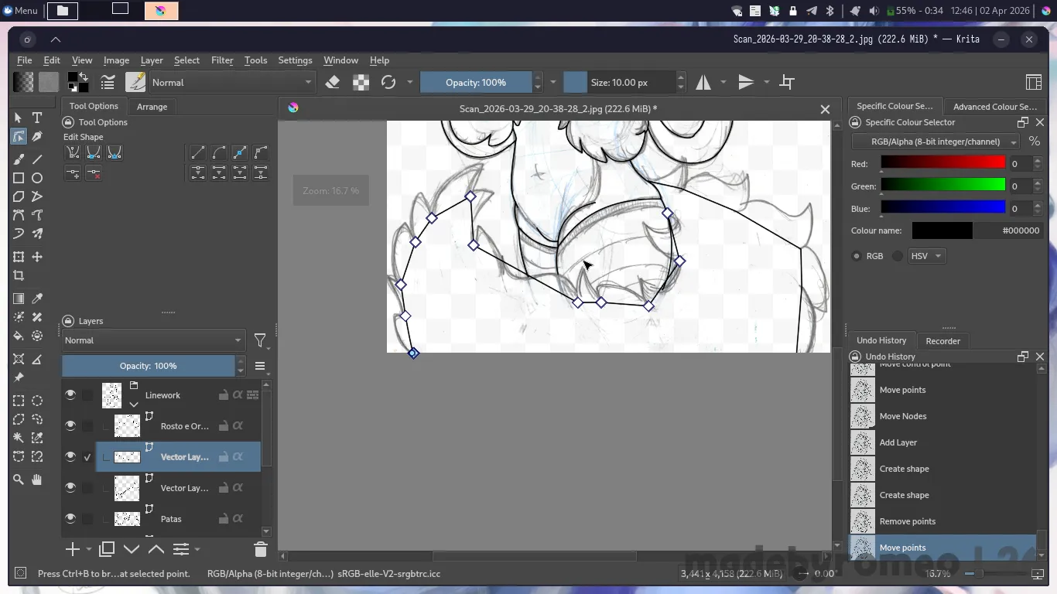Open the Filter menu
1057x594 pixels.
(222, 60)
